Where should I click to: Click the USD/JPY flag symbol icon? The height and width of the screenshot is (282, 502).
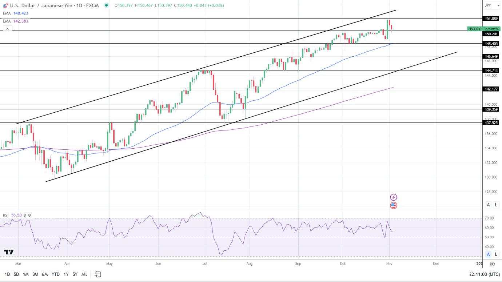click(x=5, y=5)
